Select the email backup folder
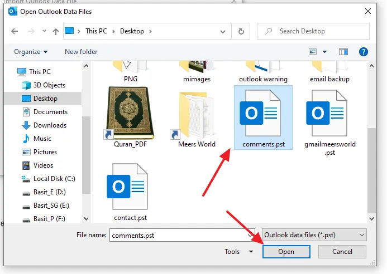387x274 pixels. point(329,72)
